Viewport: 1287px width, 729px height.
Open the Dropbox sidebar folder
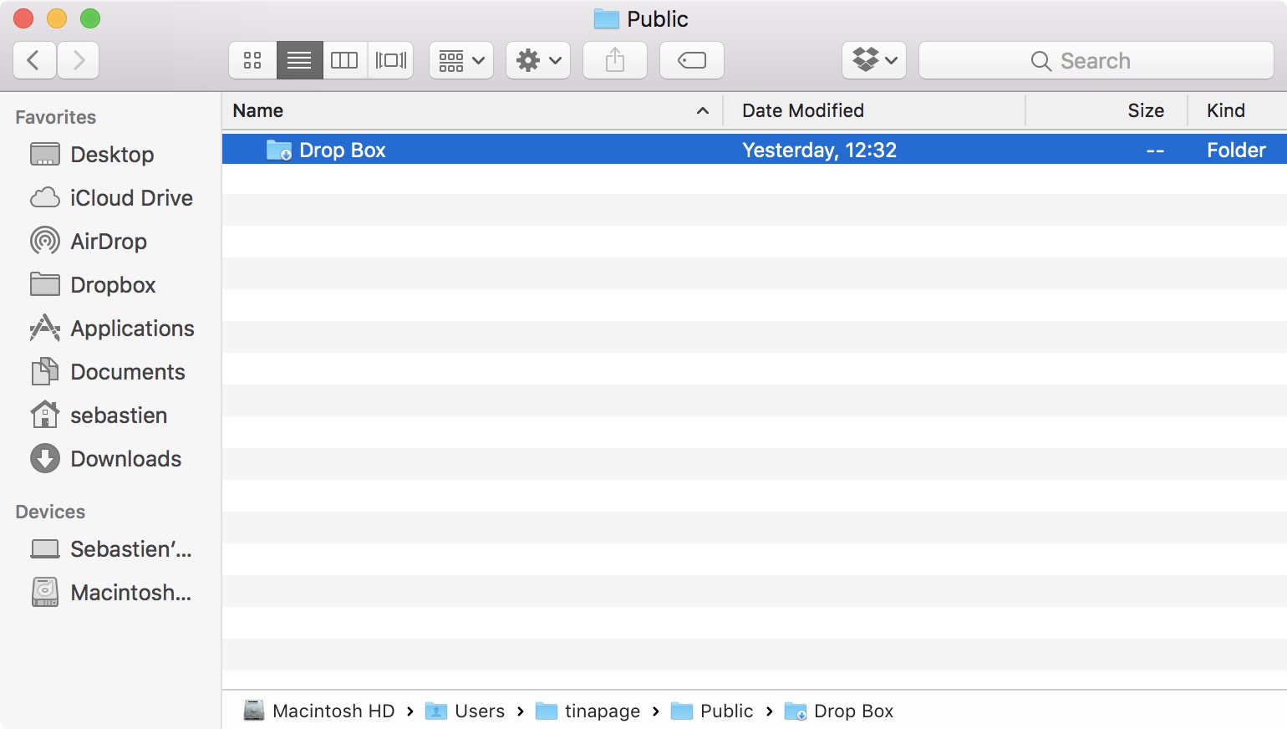tap(111, 285)
